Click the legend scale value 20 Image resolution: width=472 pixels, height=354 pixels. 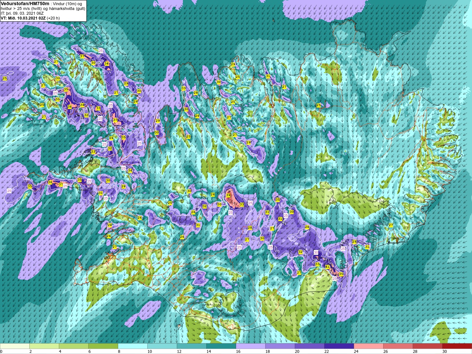298,351
